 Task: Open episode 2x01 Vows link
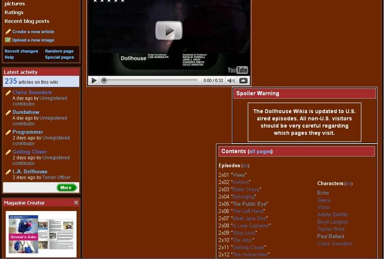coord(239,175)
